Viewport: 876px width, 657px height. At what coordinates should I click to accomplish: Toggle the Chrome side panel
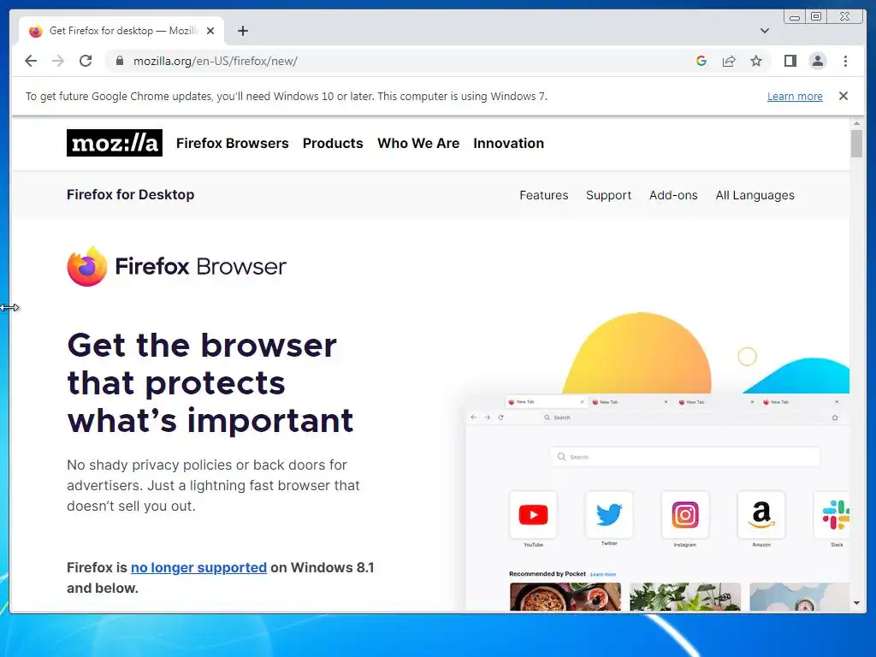[790, 61]
